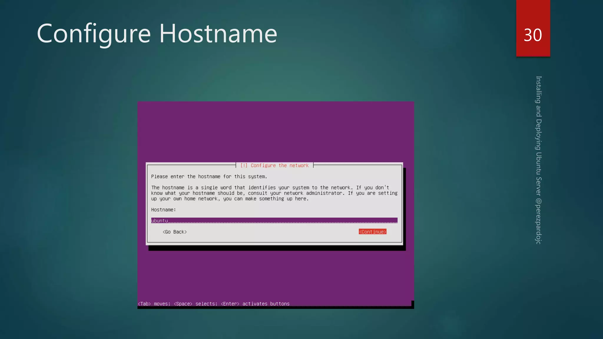Click the [!] priority marker in dialog title

click(x=244, y=165)
